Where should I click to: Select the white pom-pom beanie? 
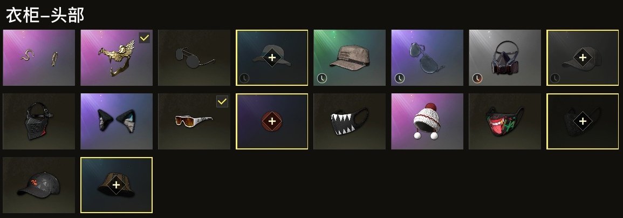[427, 121]
